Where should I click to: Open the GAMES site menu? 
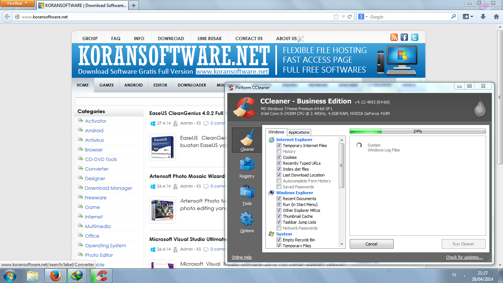[x=106, y=85]
